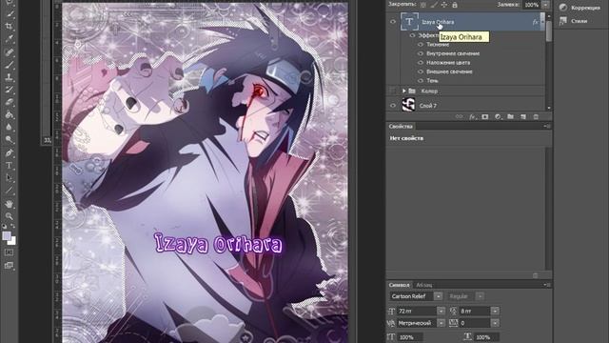This screenshot has height=343, width=609.
Task: Select the Clone Stamp tool
Action: (x=9, y=77)
